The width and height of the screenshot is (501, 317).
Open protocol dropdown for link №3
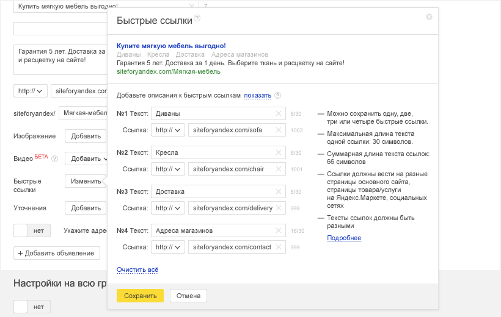(168, 208)
